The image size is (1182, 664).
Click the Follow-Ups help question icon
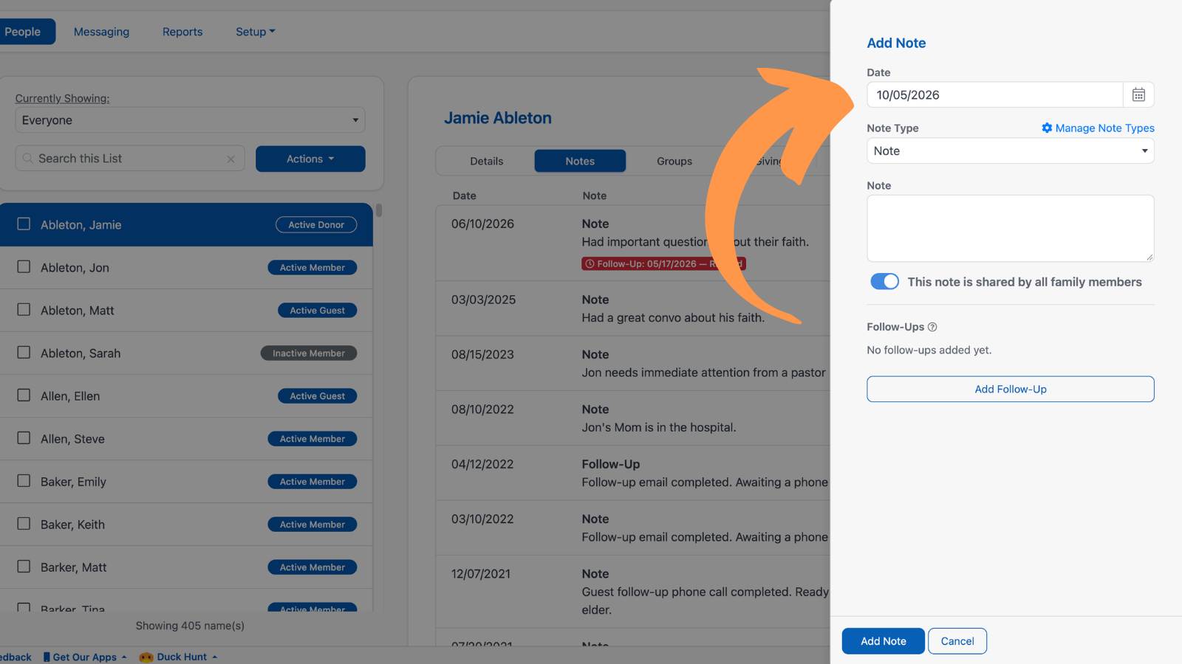click(x=932, y=327)
